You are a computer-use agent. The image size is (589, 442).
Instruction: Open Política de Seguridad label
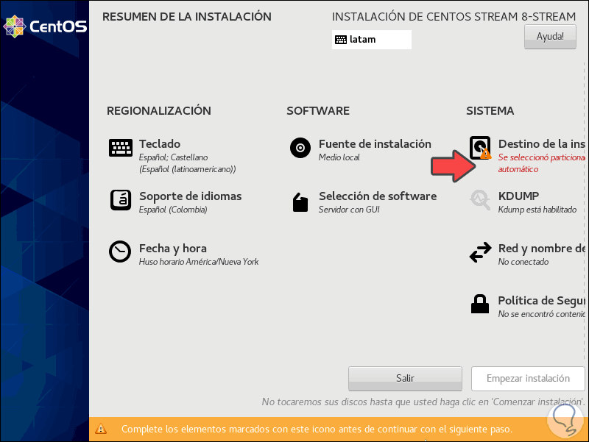pyautogui.click(x=541, y=301)
